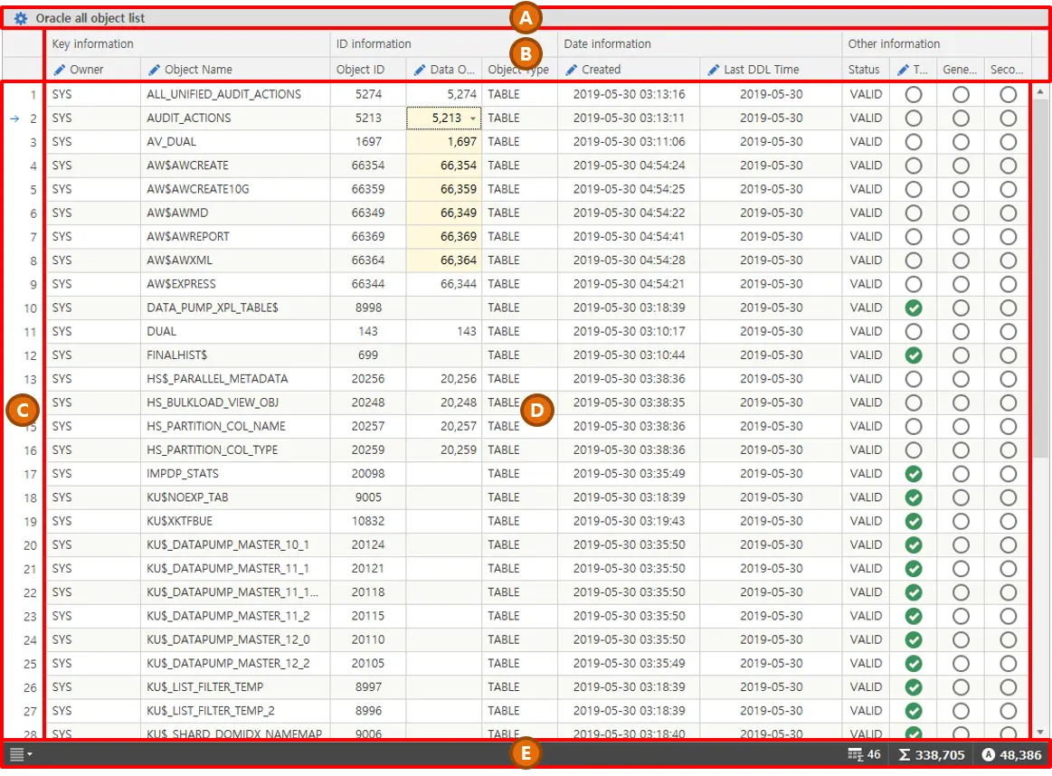Click the Object Name column header

[x=235, y=69]
